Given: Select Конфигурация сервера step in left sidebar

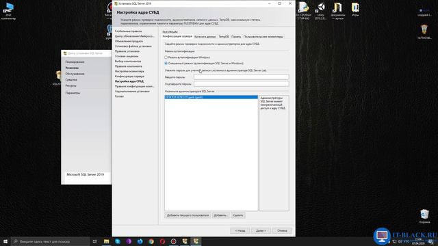Looking at the screenshot, I should [129, 77].
